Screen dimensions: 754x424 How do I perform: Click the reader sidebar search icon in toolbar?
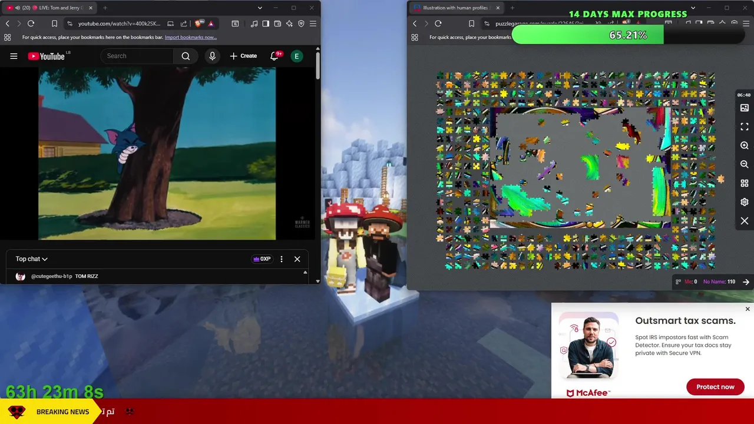point(235,24)
